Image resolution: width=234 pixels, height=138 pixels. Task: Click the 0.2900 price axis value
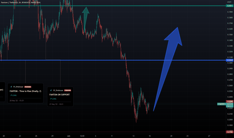click(230, 69)
